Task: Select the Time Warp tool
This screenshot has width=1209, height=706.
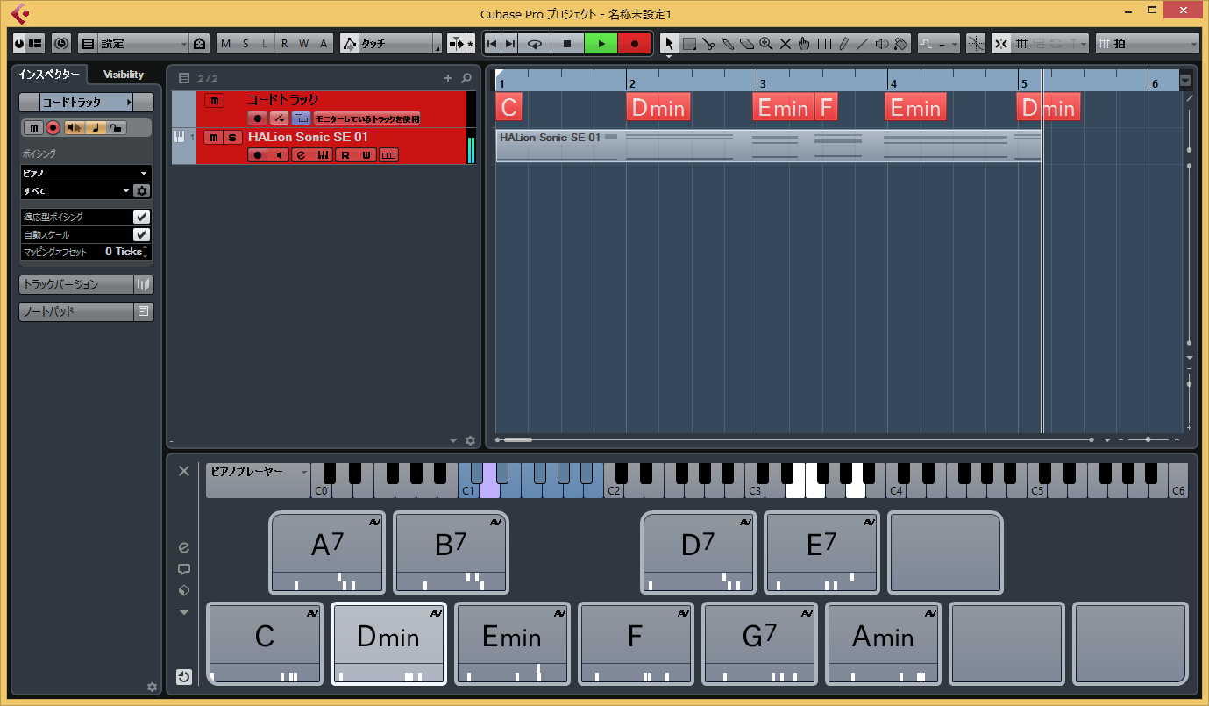Action: pyautogui.click(x=824, y=44)
